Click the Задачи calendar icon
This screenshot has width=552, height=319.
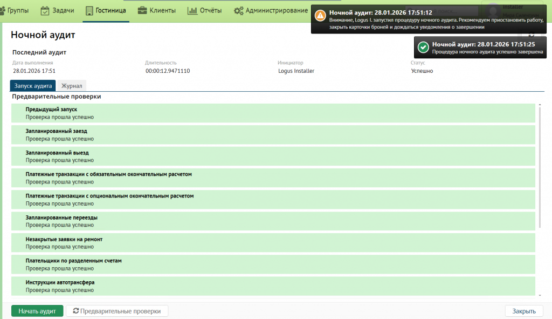pos(45,11)
